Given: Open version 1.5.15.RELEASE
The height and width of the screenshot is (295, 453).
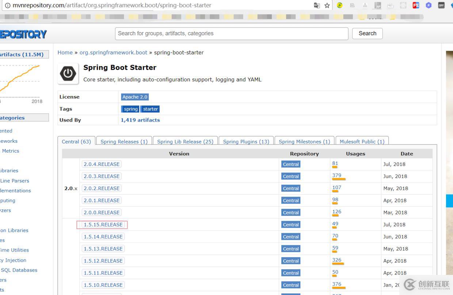Looking at the screenshot, I should coord(103,225).
